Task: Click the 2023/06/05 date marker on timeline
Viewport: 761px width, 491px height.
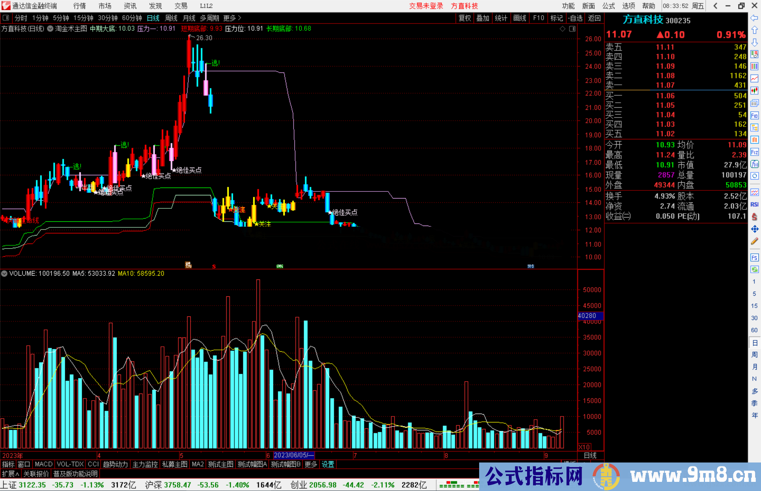Action: click(x=293, y=455)
